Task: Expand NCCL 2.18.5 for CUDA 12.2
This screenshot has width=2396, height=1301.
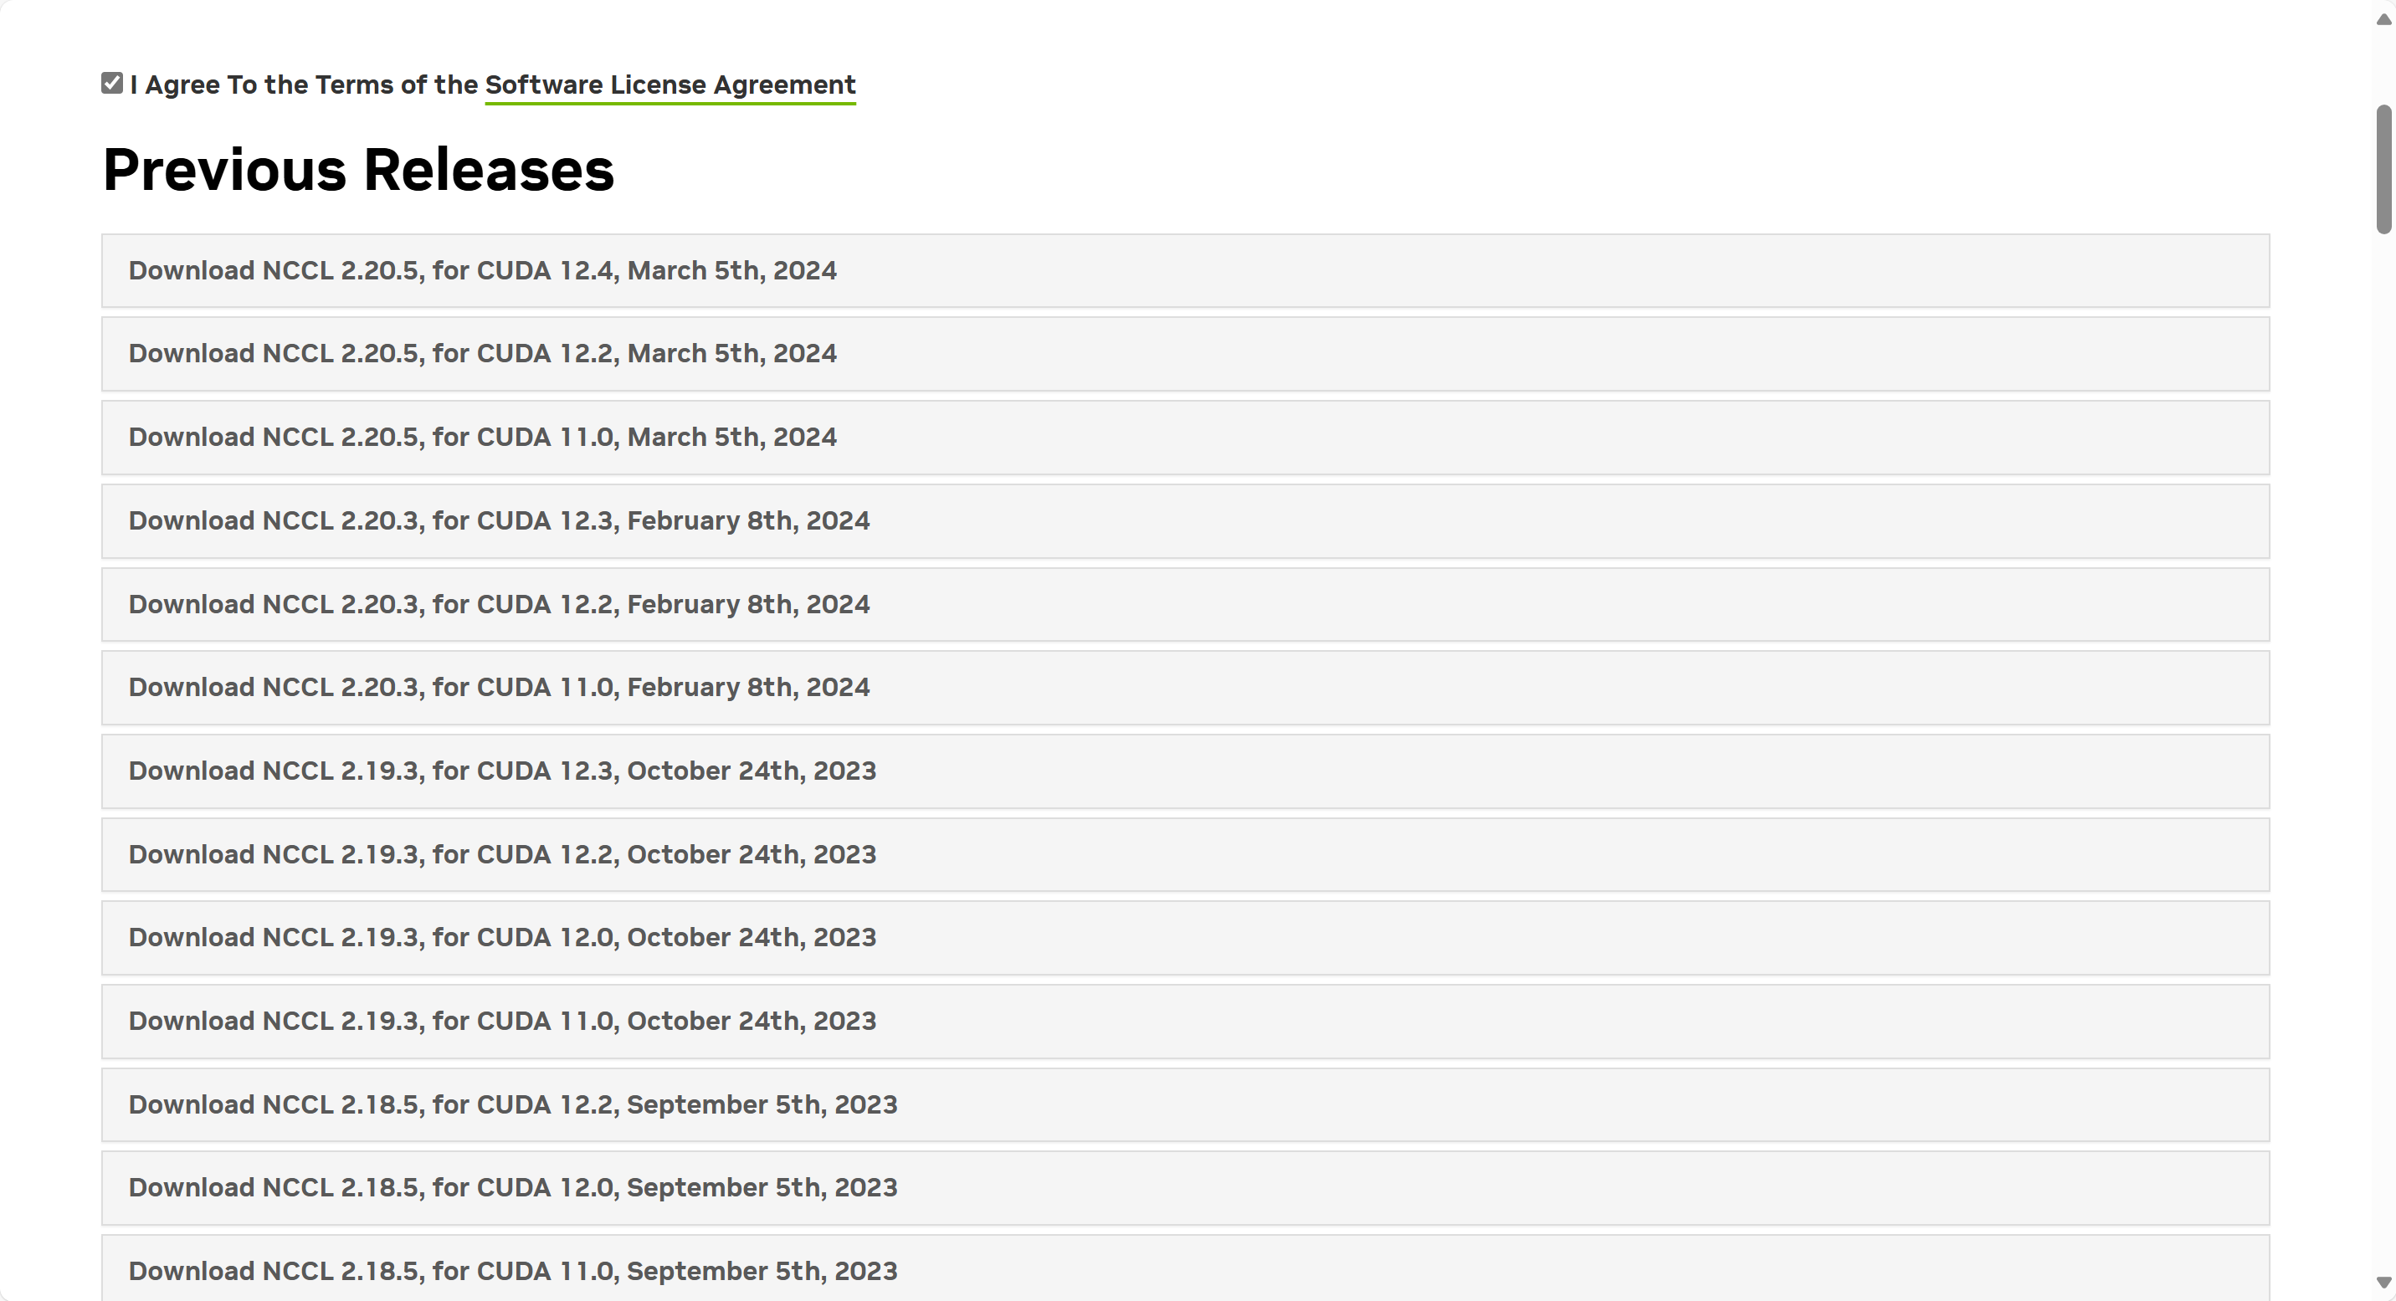Action: click(512, 1104)
